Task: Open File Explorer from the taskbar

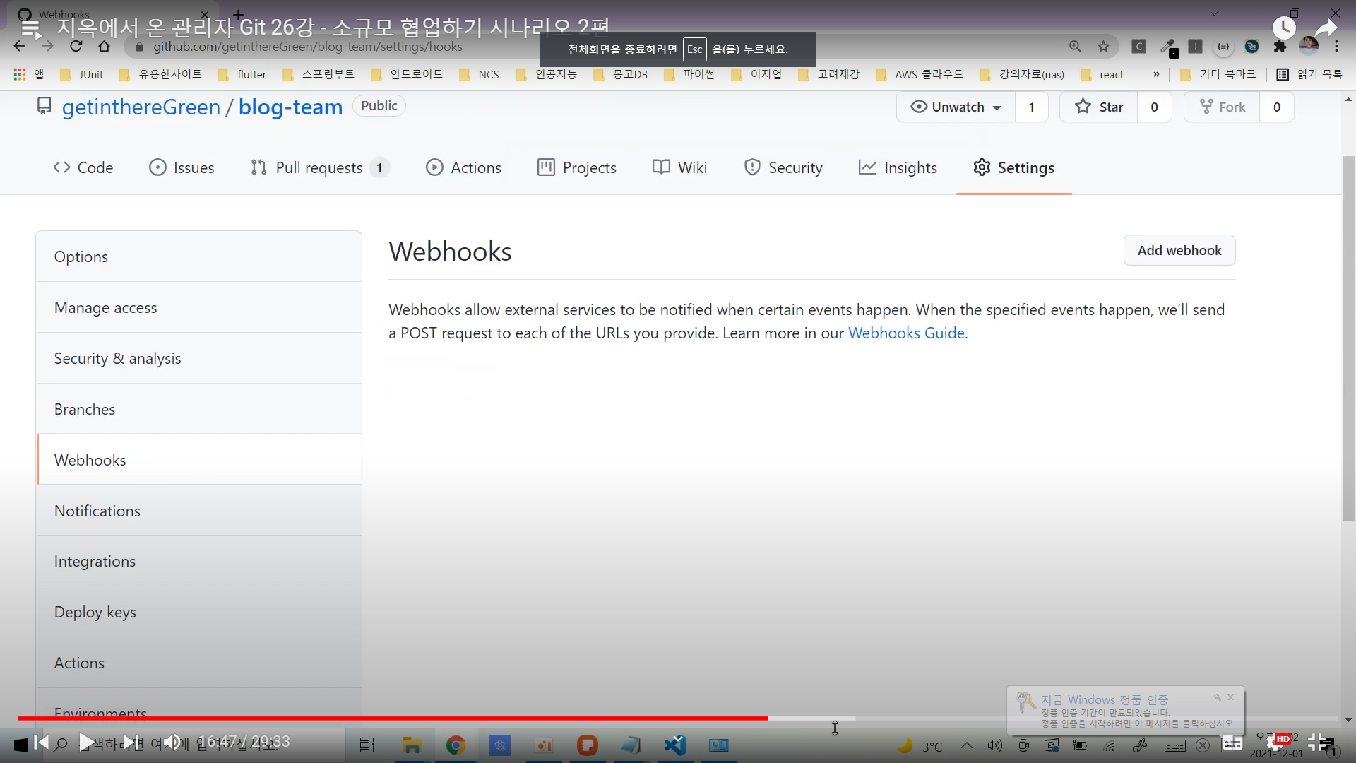Action: pyautogui.click(x=412, y=745)
